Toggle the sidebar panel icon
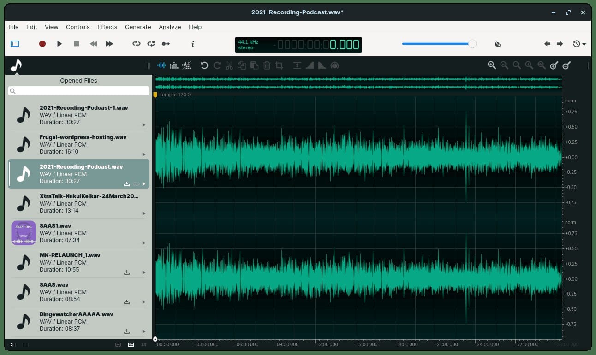The width and height of the screenshot is (596, 355). [x=15, y=44]
